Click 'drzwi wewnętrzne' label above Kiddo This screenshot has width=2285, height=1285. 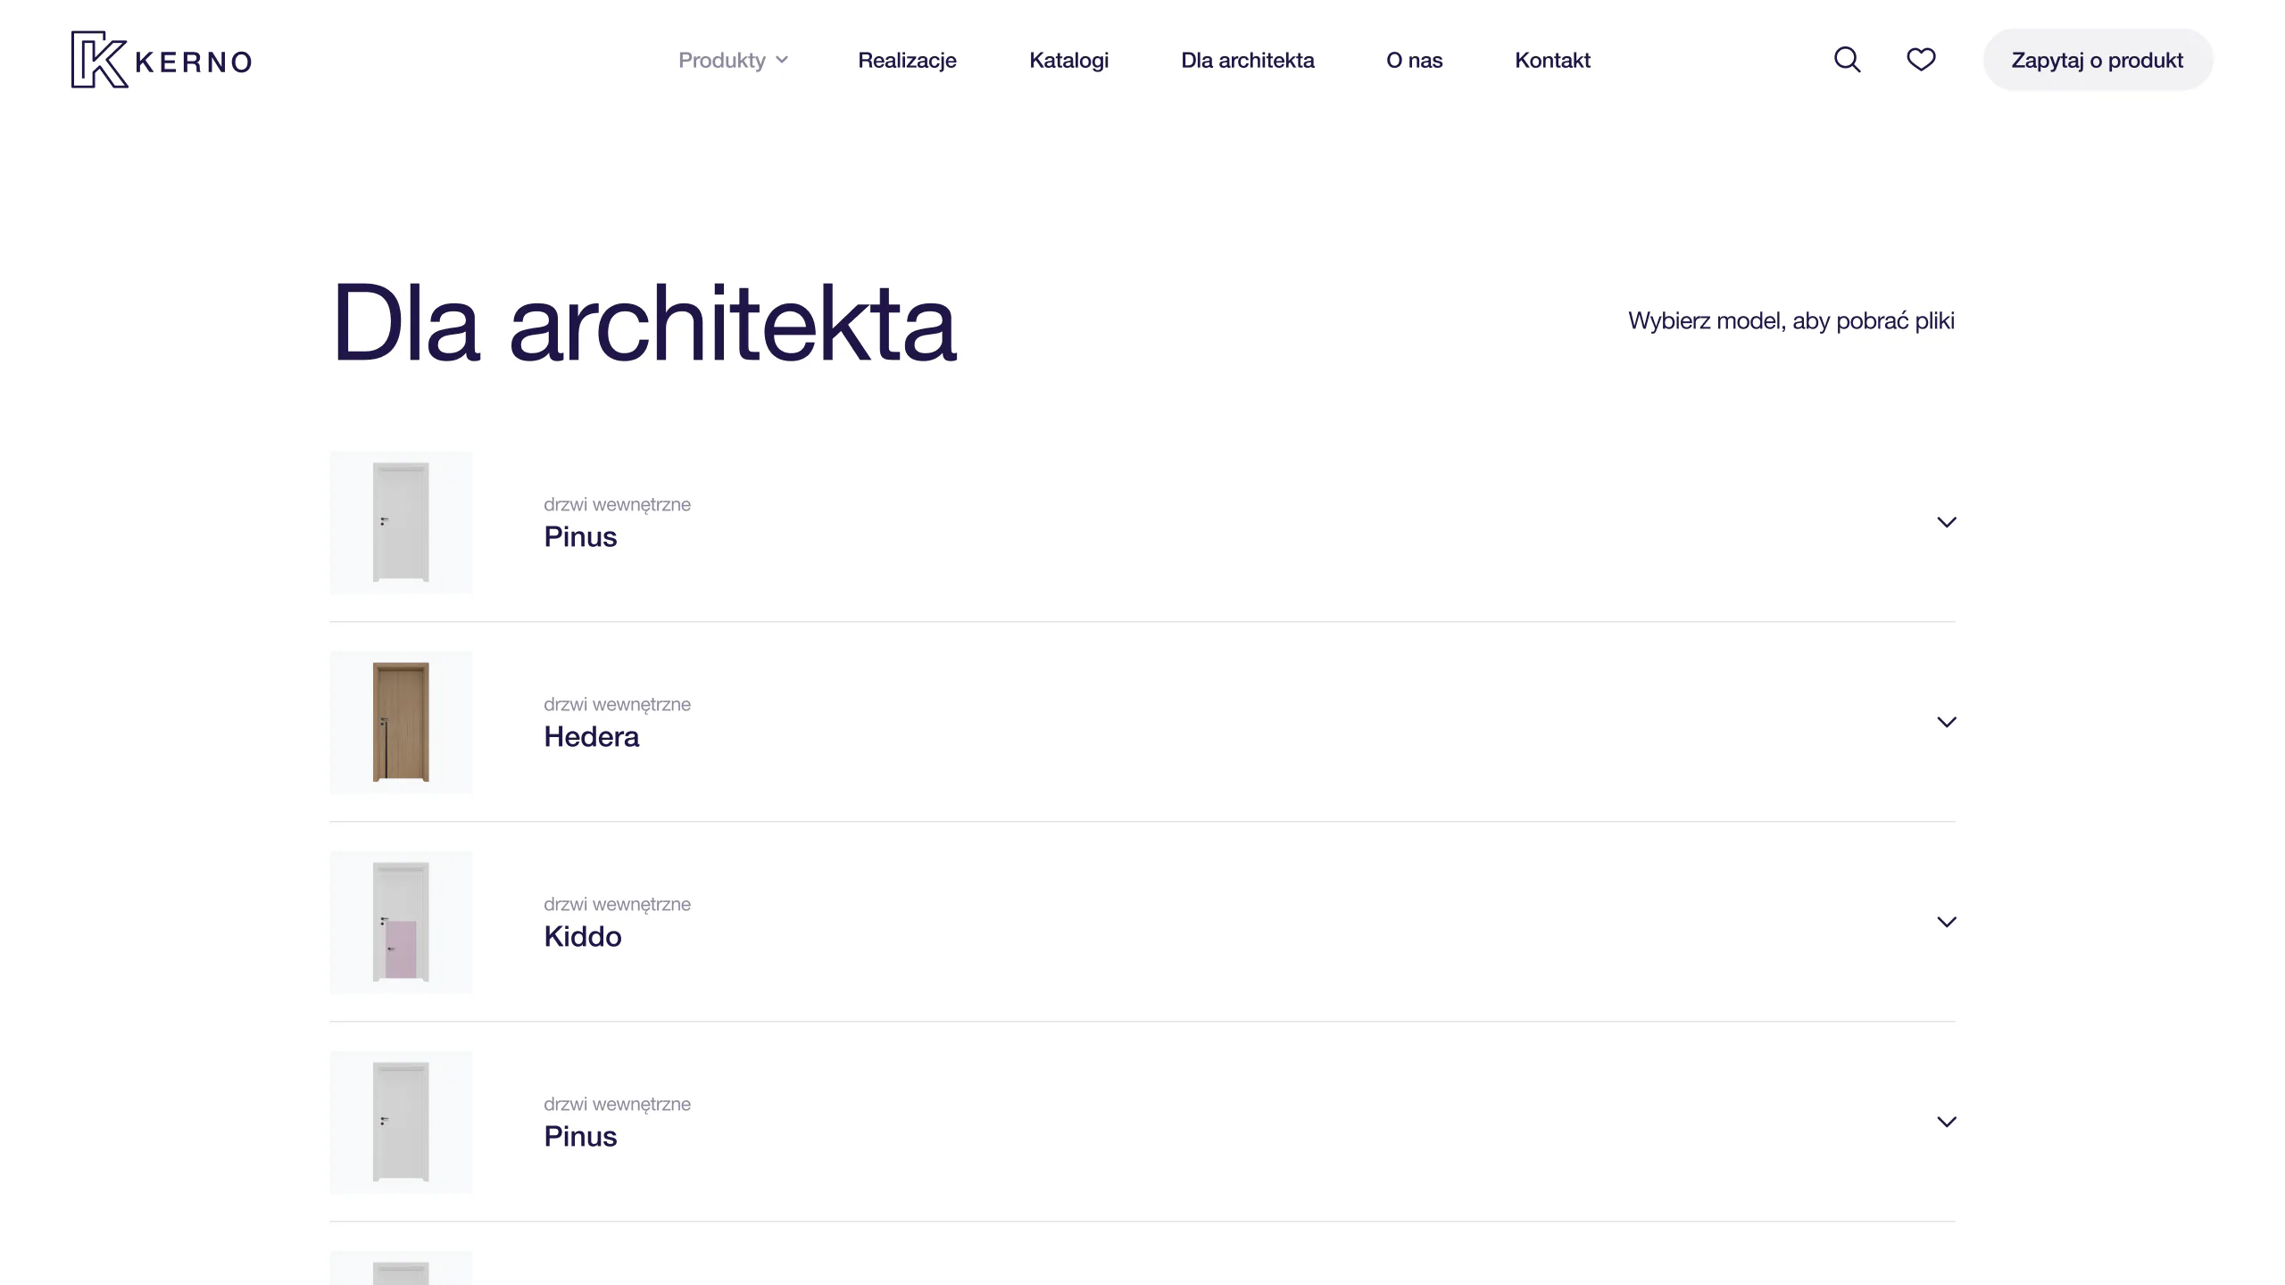[617, 904]
